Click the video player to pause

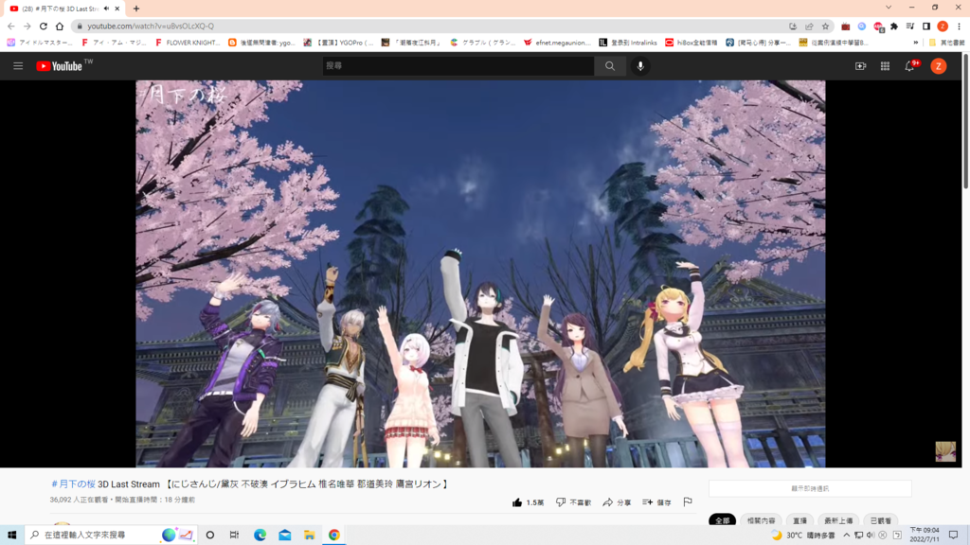coord(480,273)
